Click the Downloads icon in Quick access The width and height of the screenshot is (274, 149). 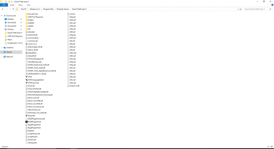[6, 22]
